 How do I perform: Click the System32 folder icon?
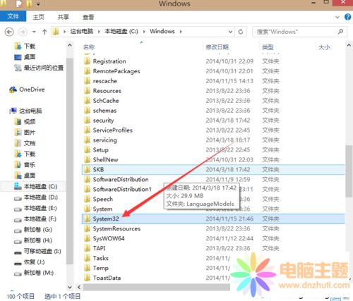coord(87,219)
